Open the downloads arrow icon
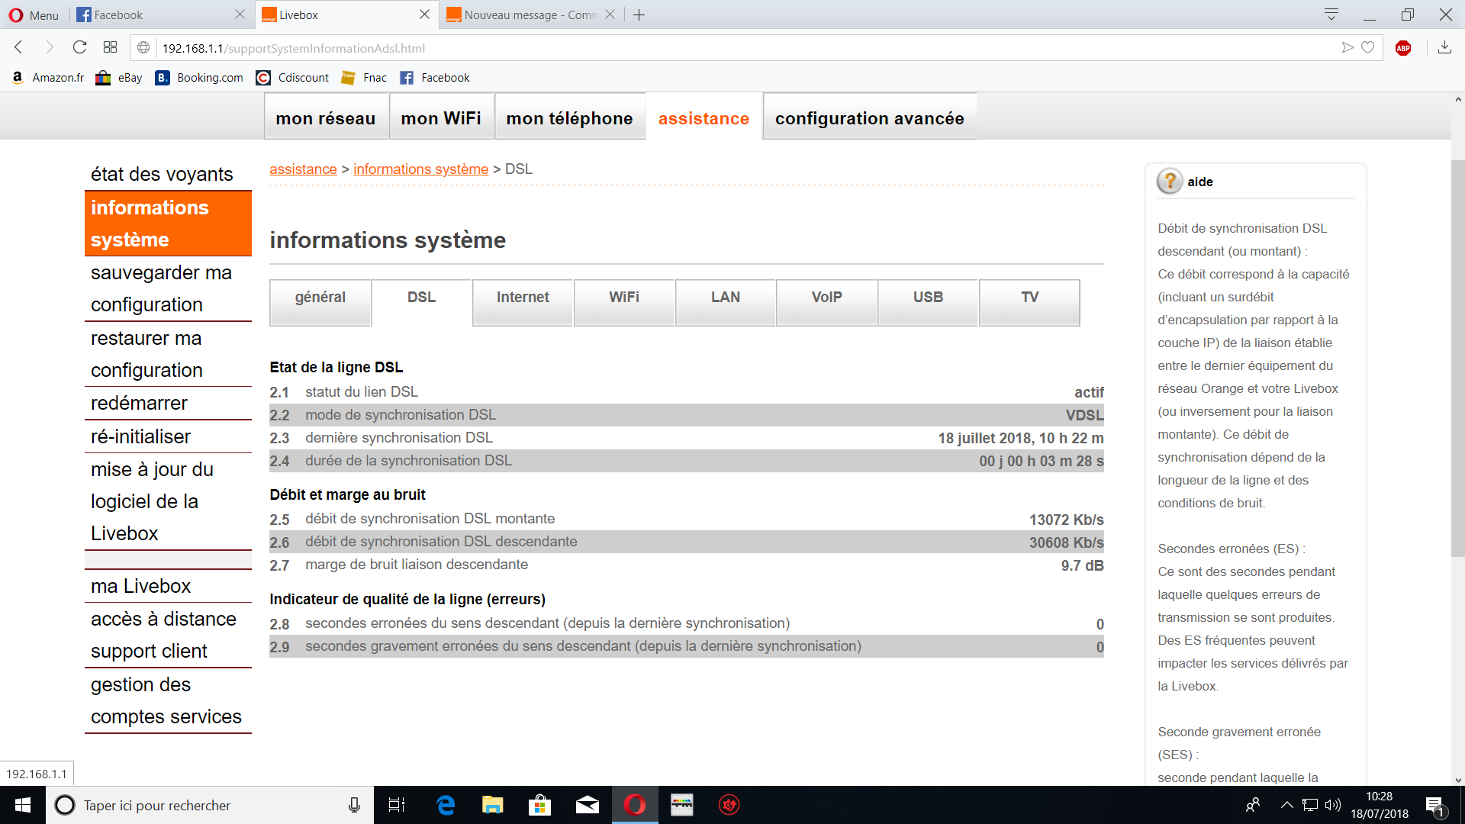Image resolution: width=1465 pixels, height=824 pixels. click(x=1444, y=47)
